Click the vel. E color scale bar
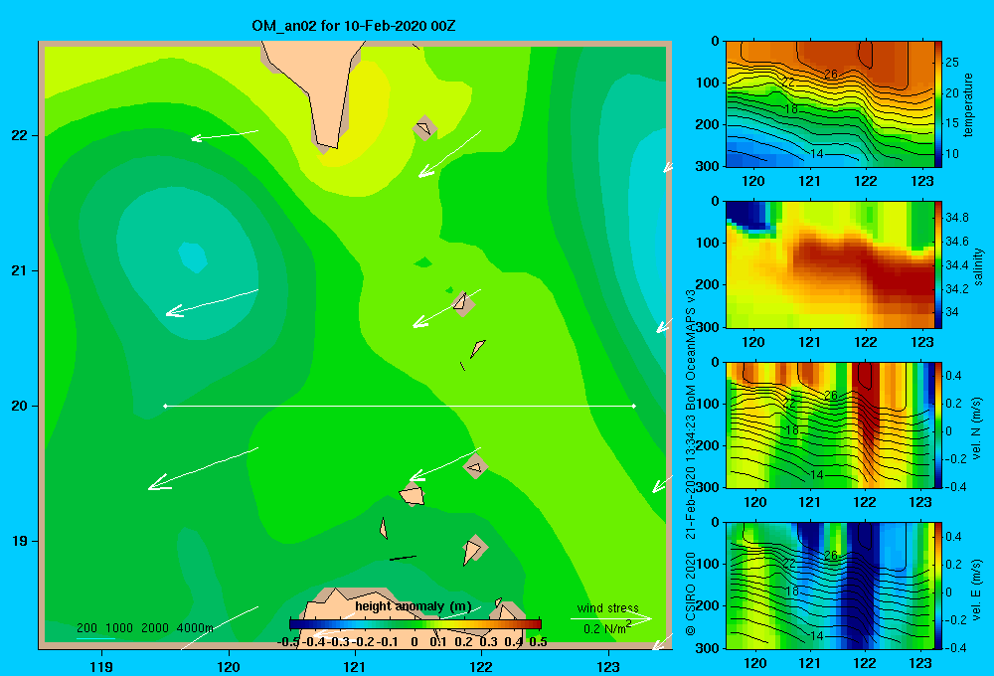 pyautogui.click(x=938, y=586)
